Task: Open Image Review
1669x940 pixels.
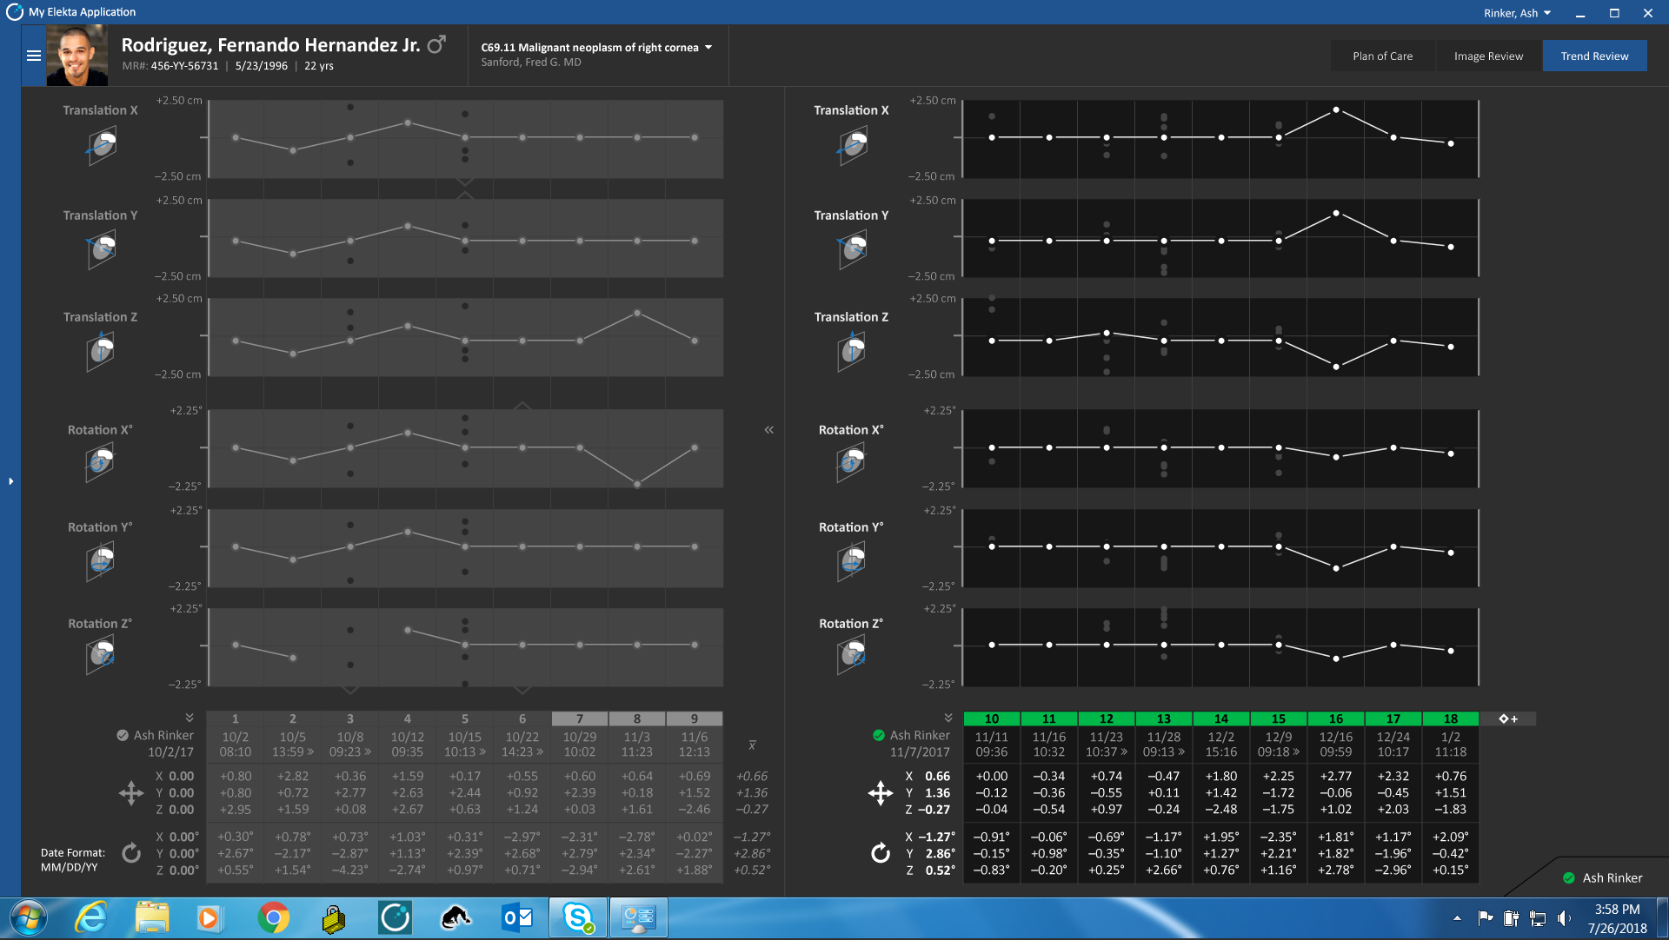Action: (x=1487, y=55)
